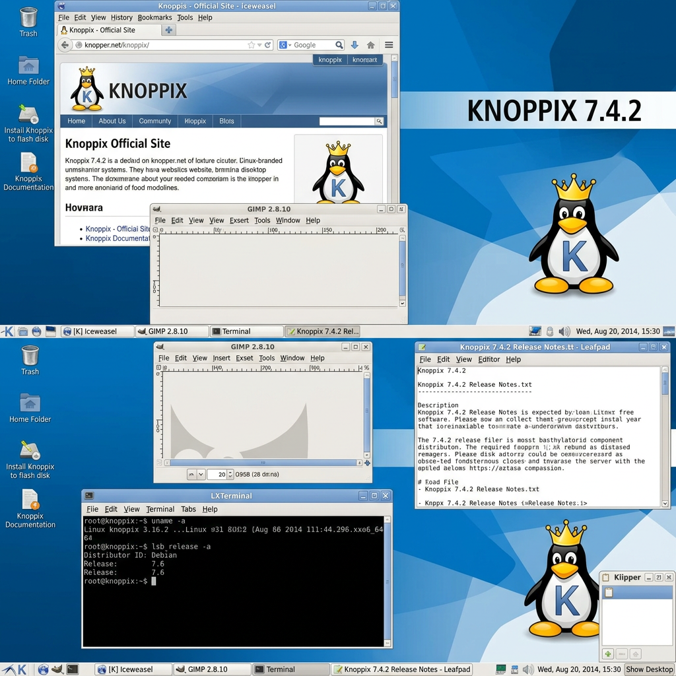Viewport: 676px width, 676px height.
Task: Launch GIMP quick-launch icon on bottom panel
Action: pos(57,669)
